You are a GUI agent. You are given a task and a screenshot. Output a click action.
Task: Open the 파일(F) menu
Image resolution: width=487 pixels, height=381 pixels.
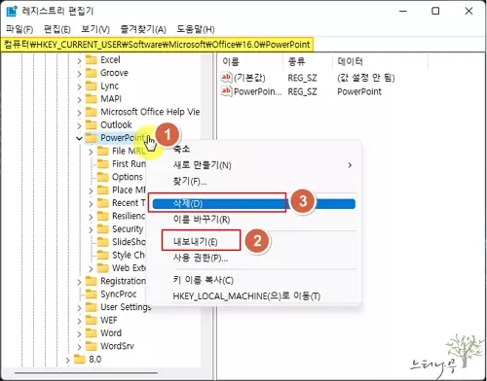point(19,29)
